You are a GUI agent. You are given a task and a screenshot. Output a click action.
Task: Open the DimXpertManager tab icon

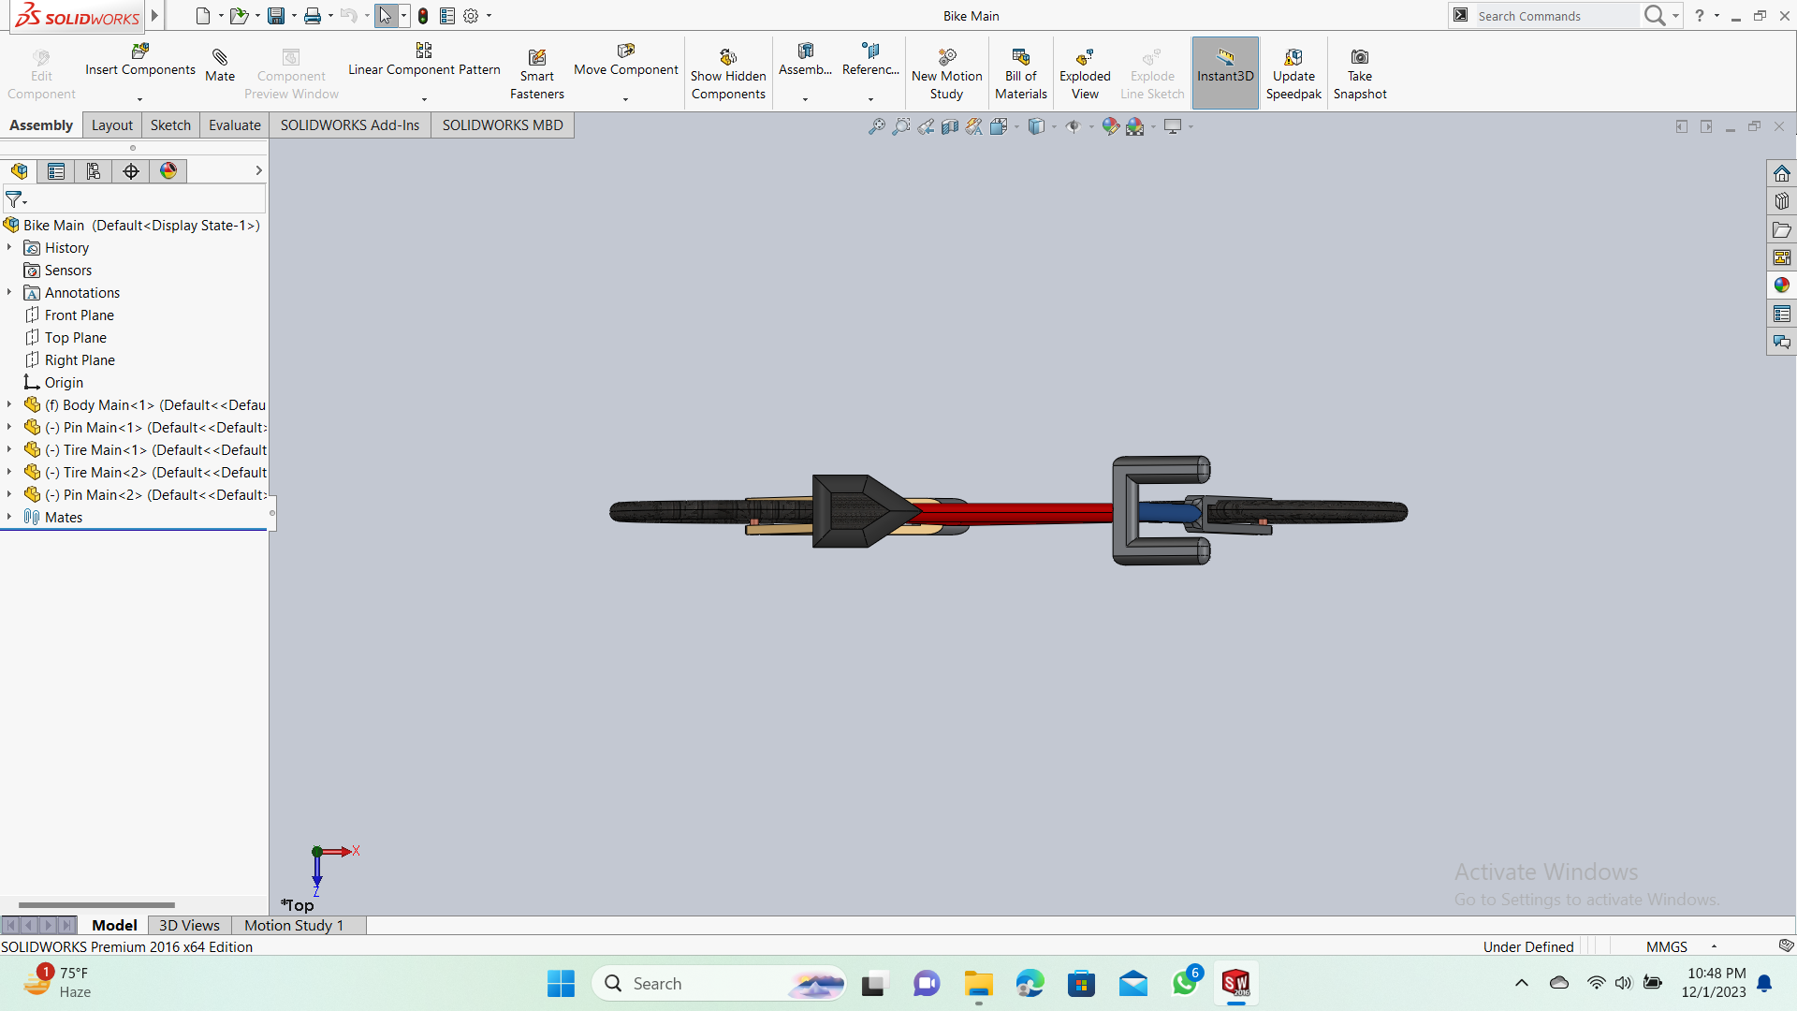pyautogui.click(x=131, y=171)
